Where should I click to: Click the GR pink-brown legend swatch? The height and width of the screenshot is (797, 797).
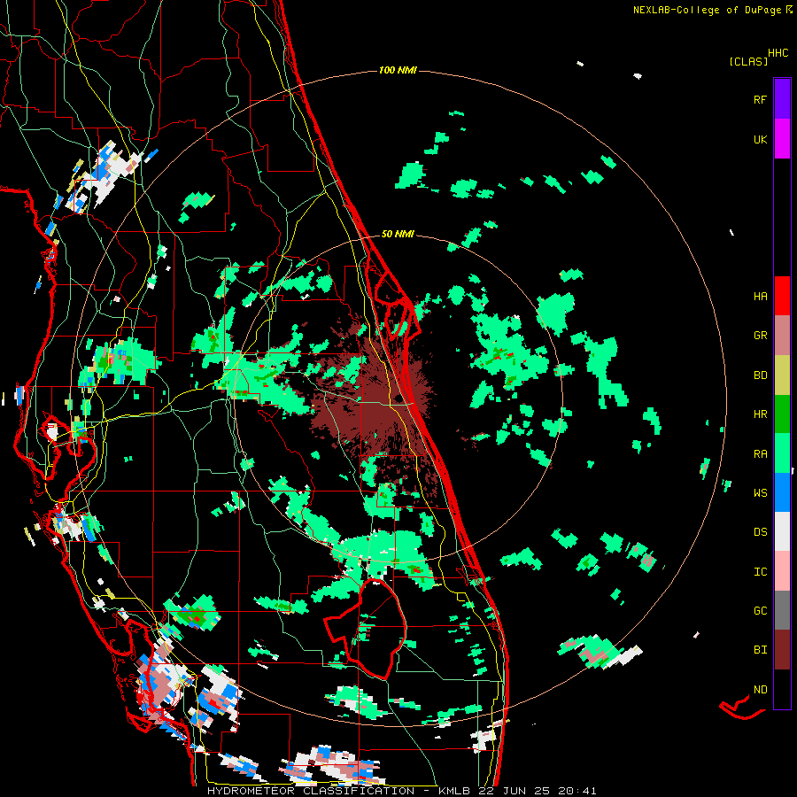click(x=782, y=336)
